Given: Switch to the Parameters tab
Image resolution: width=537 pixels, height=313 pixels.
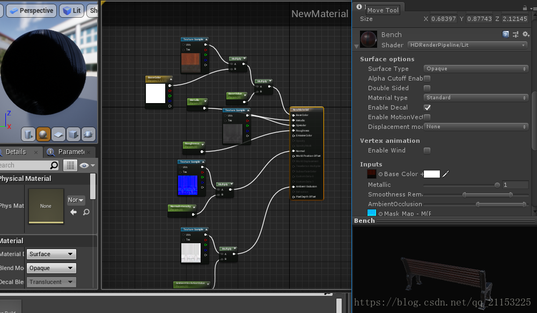Looking at the screenshot, I should point(71,152).
